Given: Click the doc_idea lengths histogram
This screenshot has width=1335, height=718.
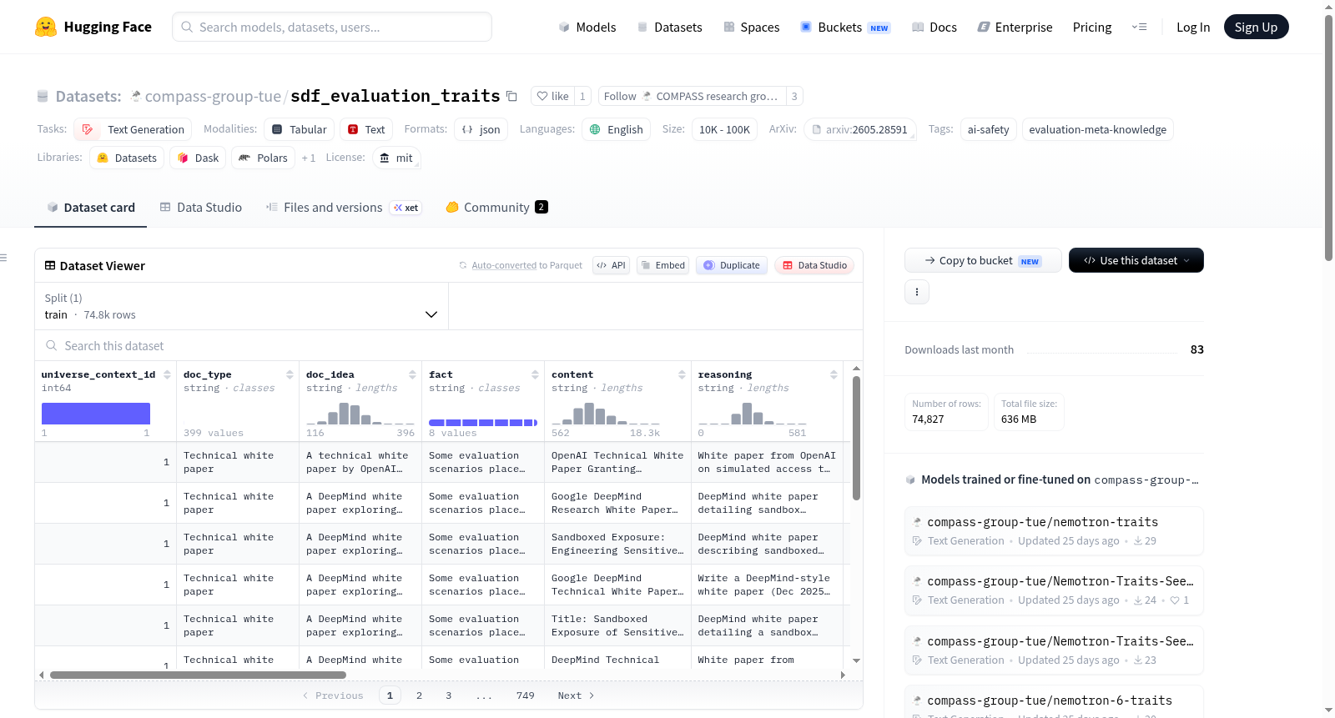Looking at the screenshot, I should click(x=360, y=414).
